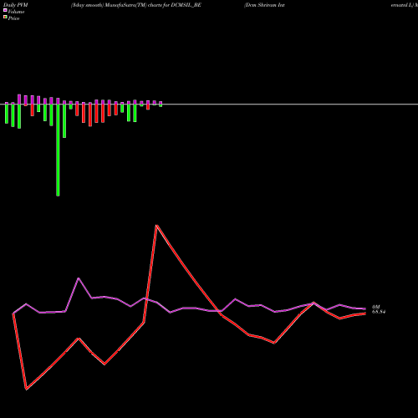
Task: Click the peak of the red price line
Action: [157, 225]
